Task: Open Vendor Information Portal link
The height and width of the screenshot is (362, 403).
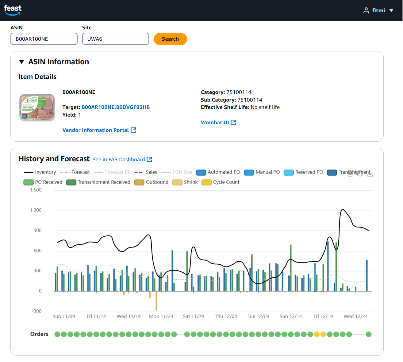Action: point(96,130)
